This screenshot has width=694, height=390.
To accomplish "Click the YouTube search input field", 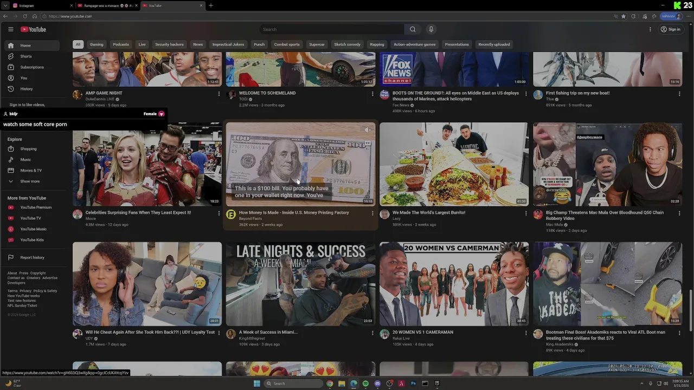I will click(332, 29).
